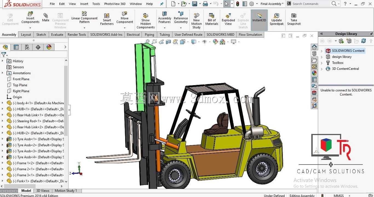Open the File Explorer task pane tab
This screenshot has height=197, width=374.
pyautogui.click(x=314, y=60)
